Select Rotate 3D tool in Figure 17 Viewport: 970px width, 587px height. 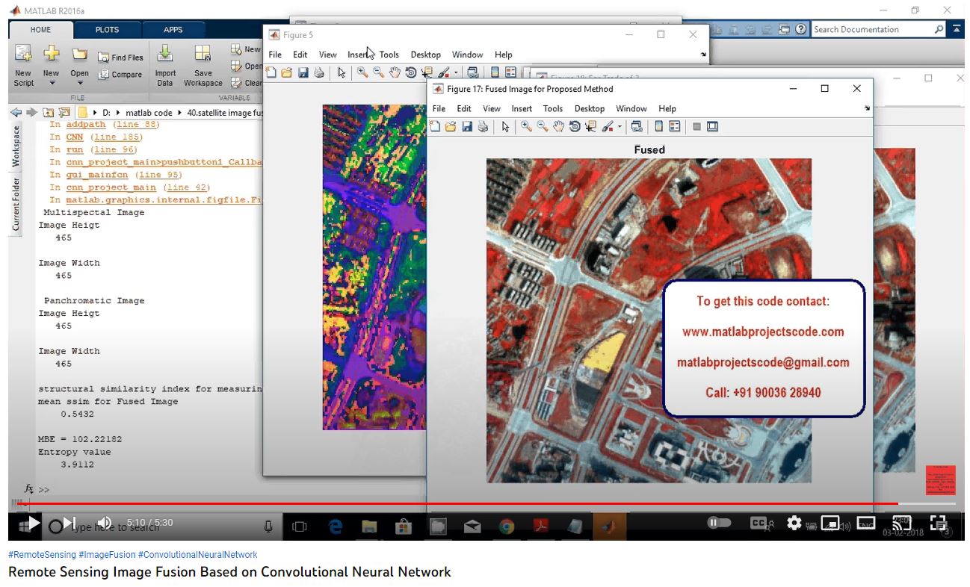pyautogui.click(x=575, y=127)
